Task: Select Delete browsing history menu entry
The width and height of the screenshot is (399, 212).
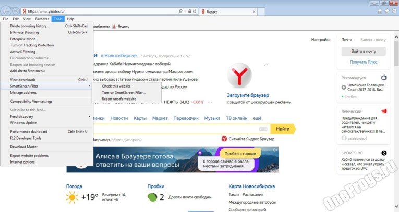Action: (47, 26)
